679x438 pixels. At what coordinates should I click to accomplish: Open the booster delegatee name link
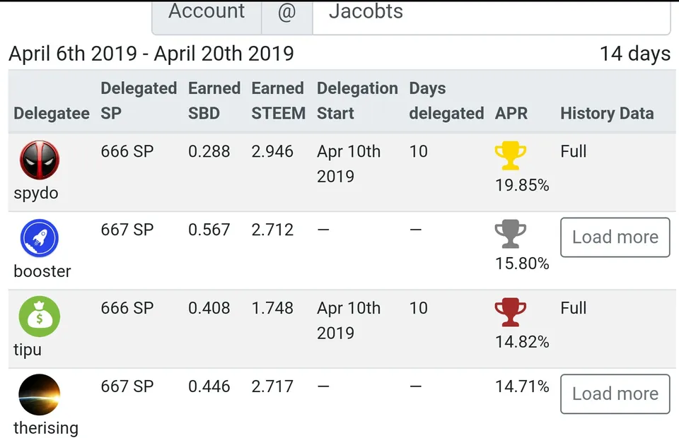(x=42, y=271)
